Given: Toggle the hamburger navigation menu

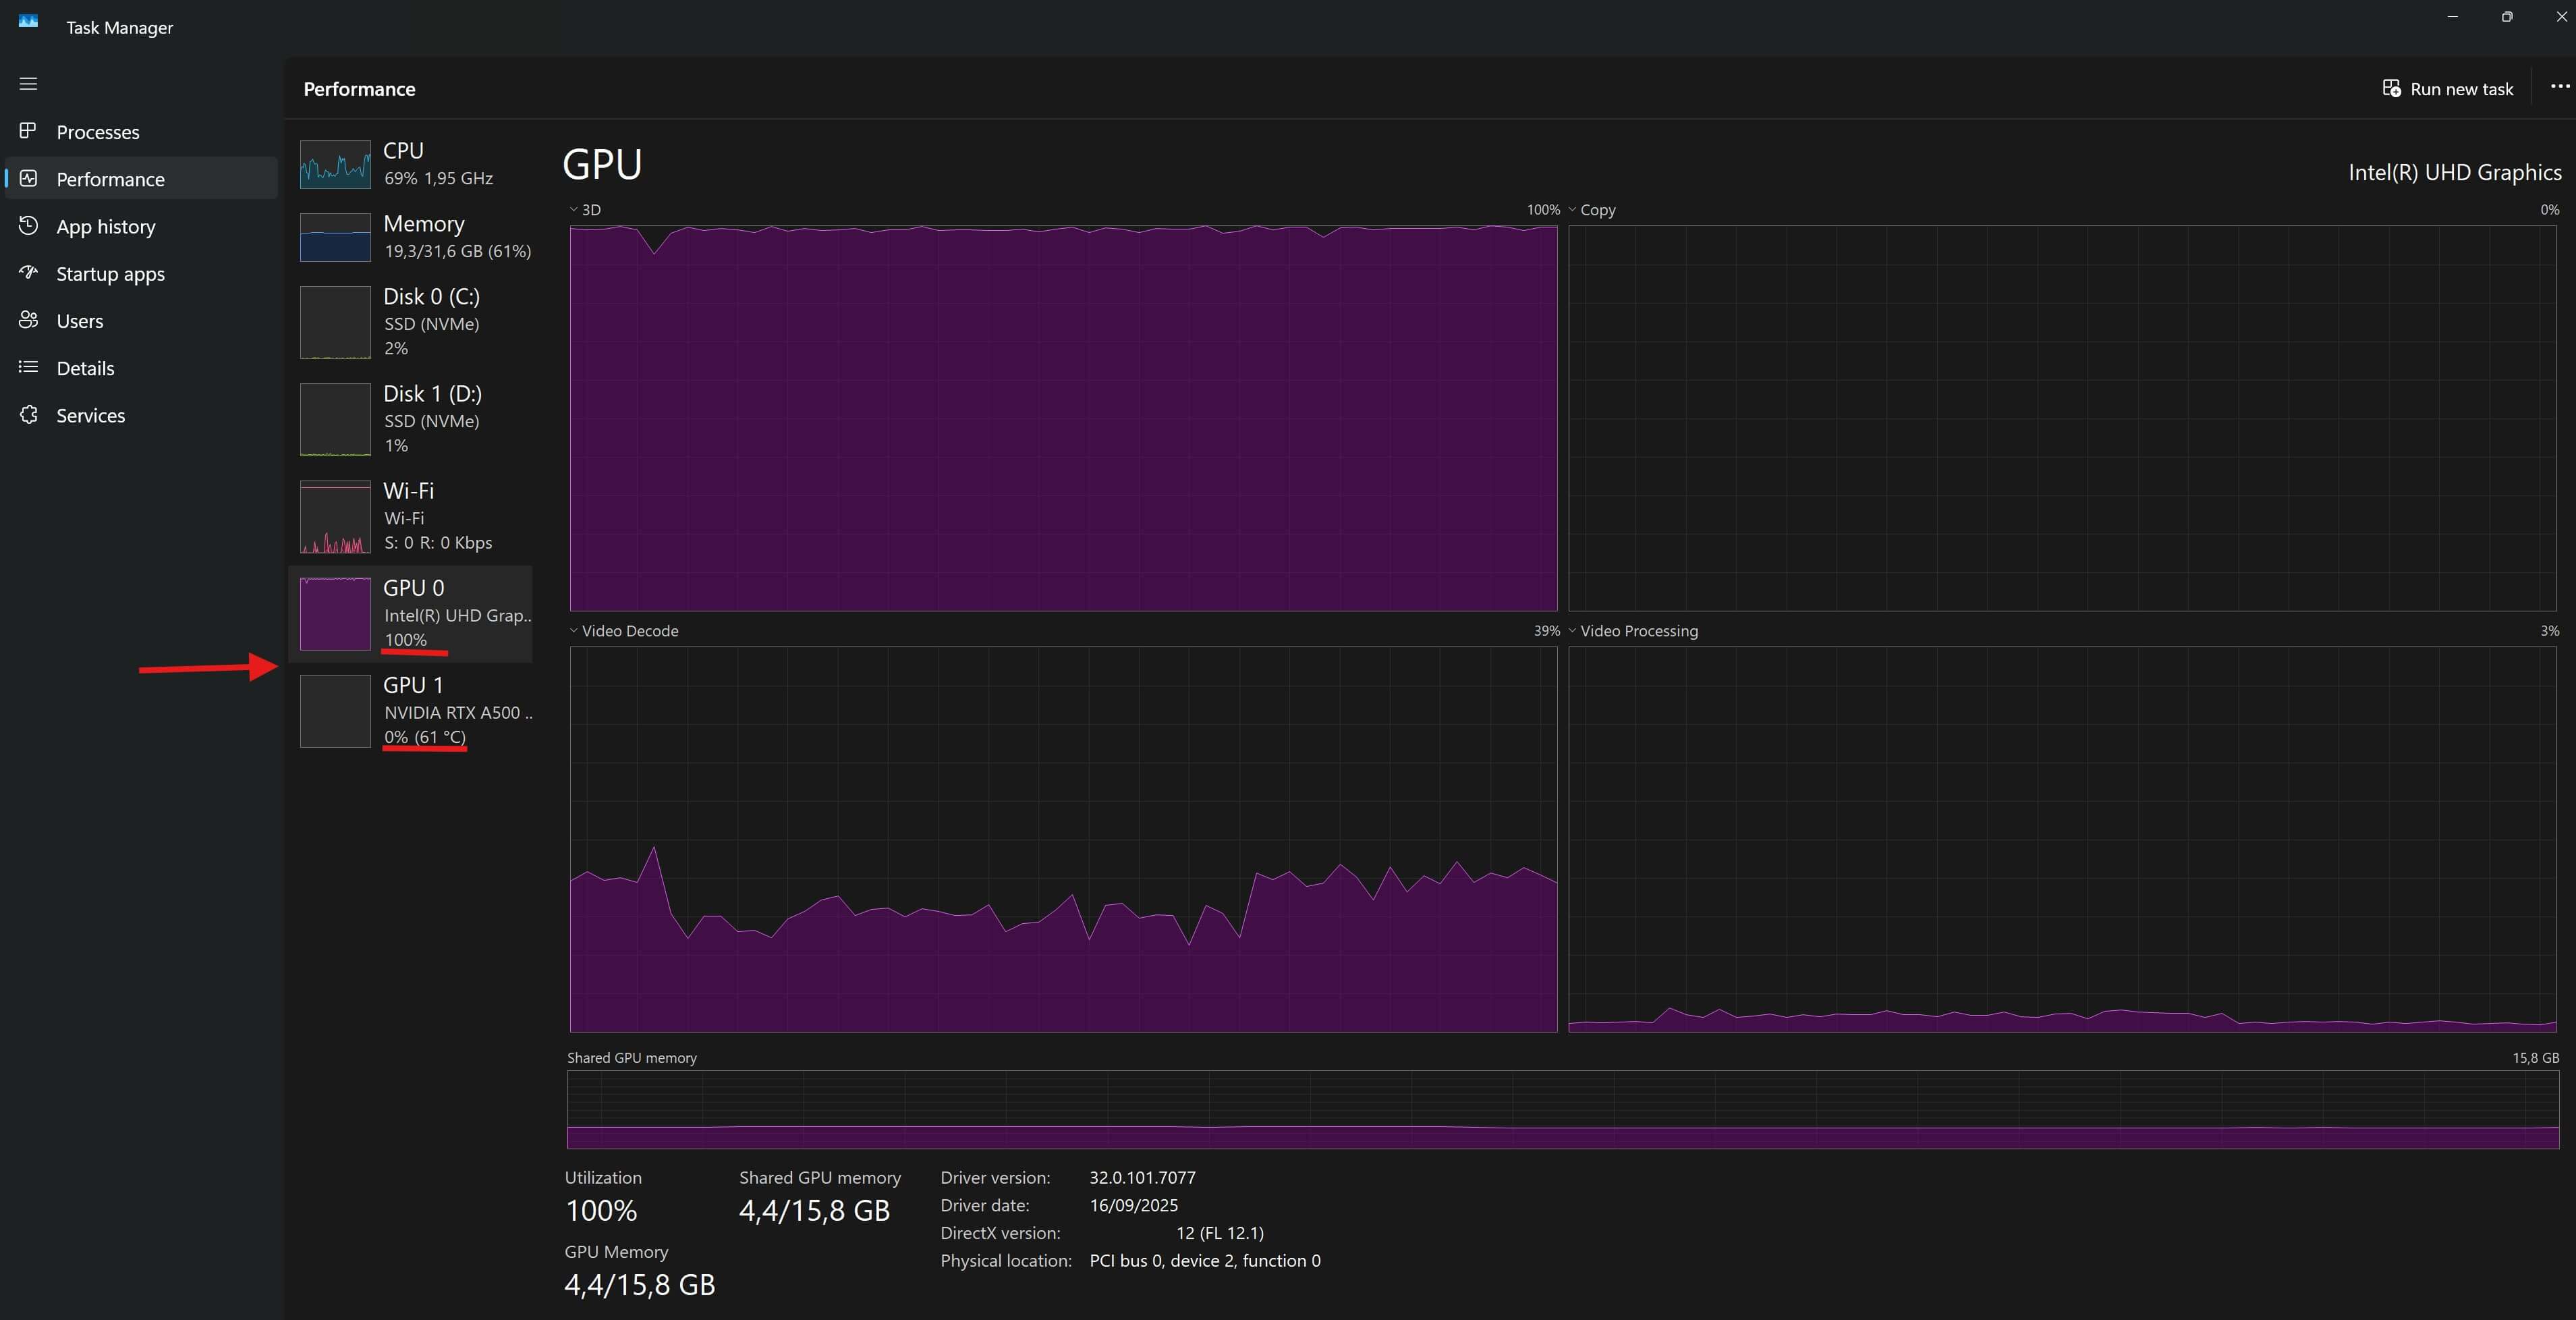Looking at the screenshot, I should 28,84.
